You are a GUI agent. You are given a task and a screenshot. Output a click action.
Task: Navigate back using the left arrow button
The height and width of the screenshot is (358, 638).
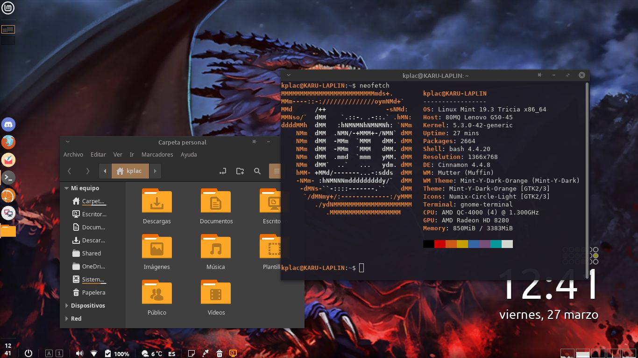[x=69, y=171]
